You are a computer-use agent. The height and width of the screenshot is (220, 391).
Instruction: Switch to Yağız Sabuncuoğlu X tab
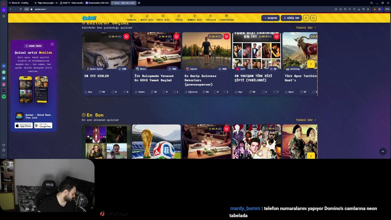coord(46,3)
